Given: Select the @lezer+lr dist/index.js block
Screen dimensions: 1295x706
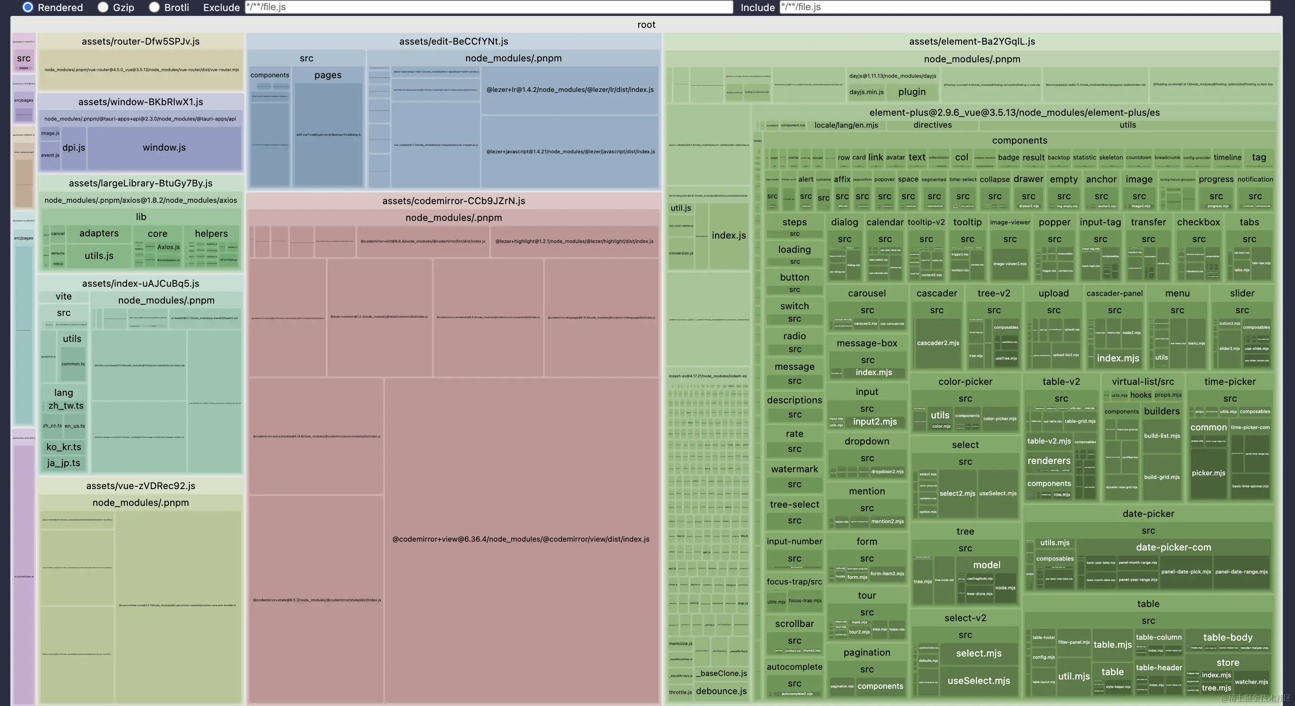Looking at the screenshot, I should pyautogui.click(x=570, y=89).
